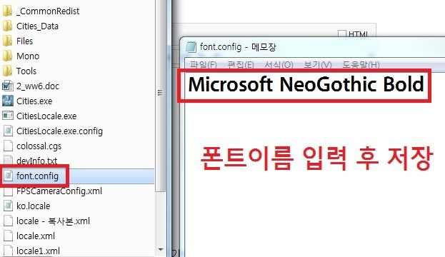
Task: Click the Cities_Data folder icon
Action: click(7, 26)
